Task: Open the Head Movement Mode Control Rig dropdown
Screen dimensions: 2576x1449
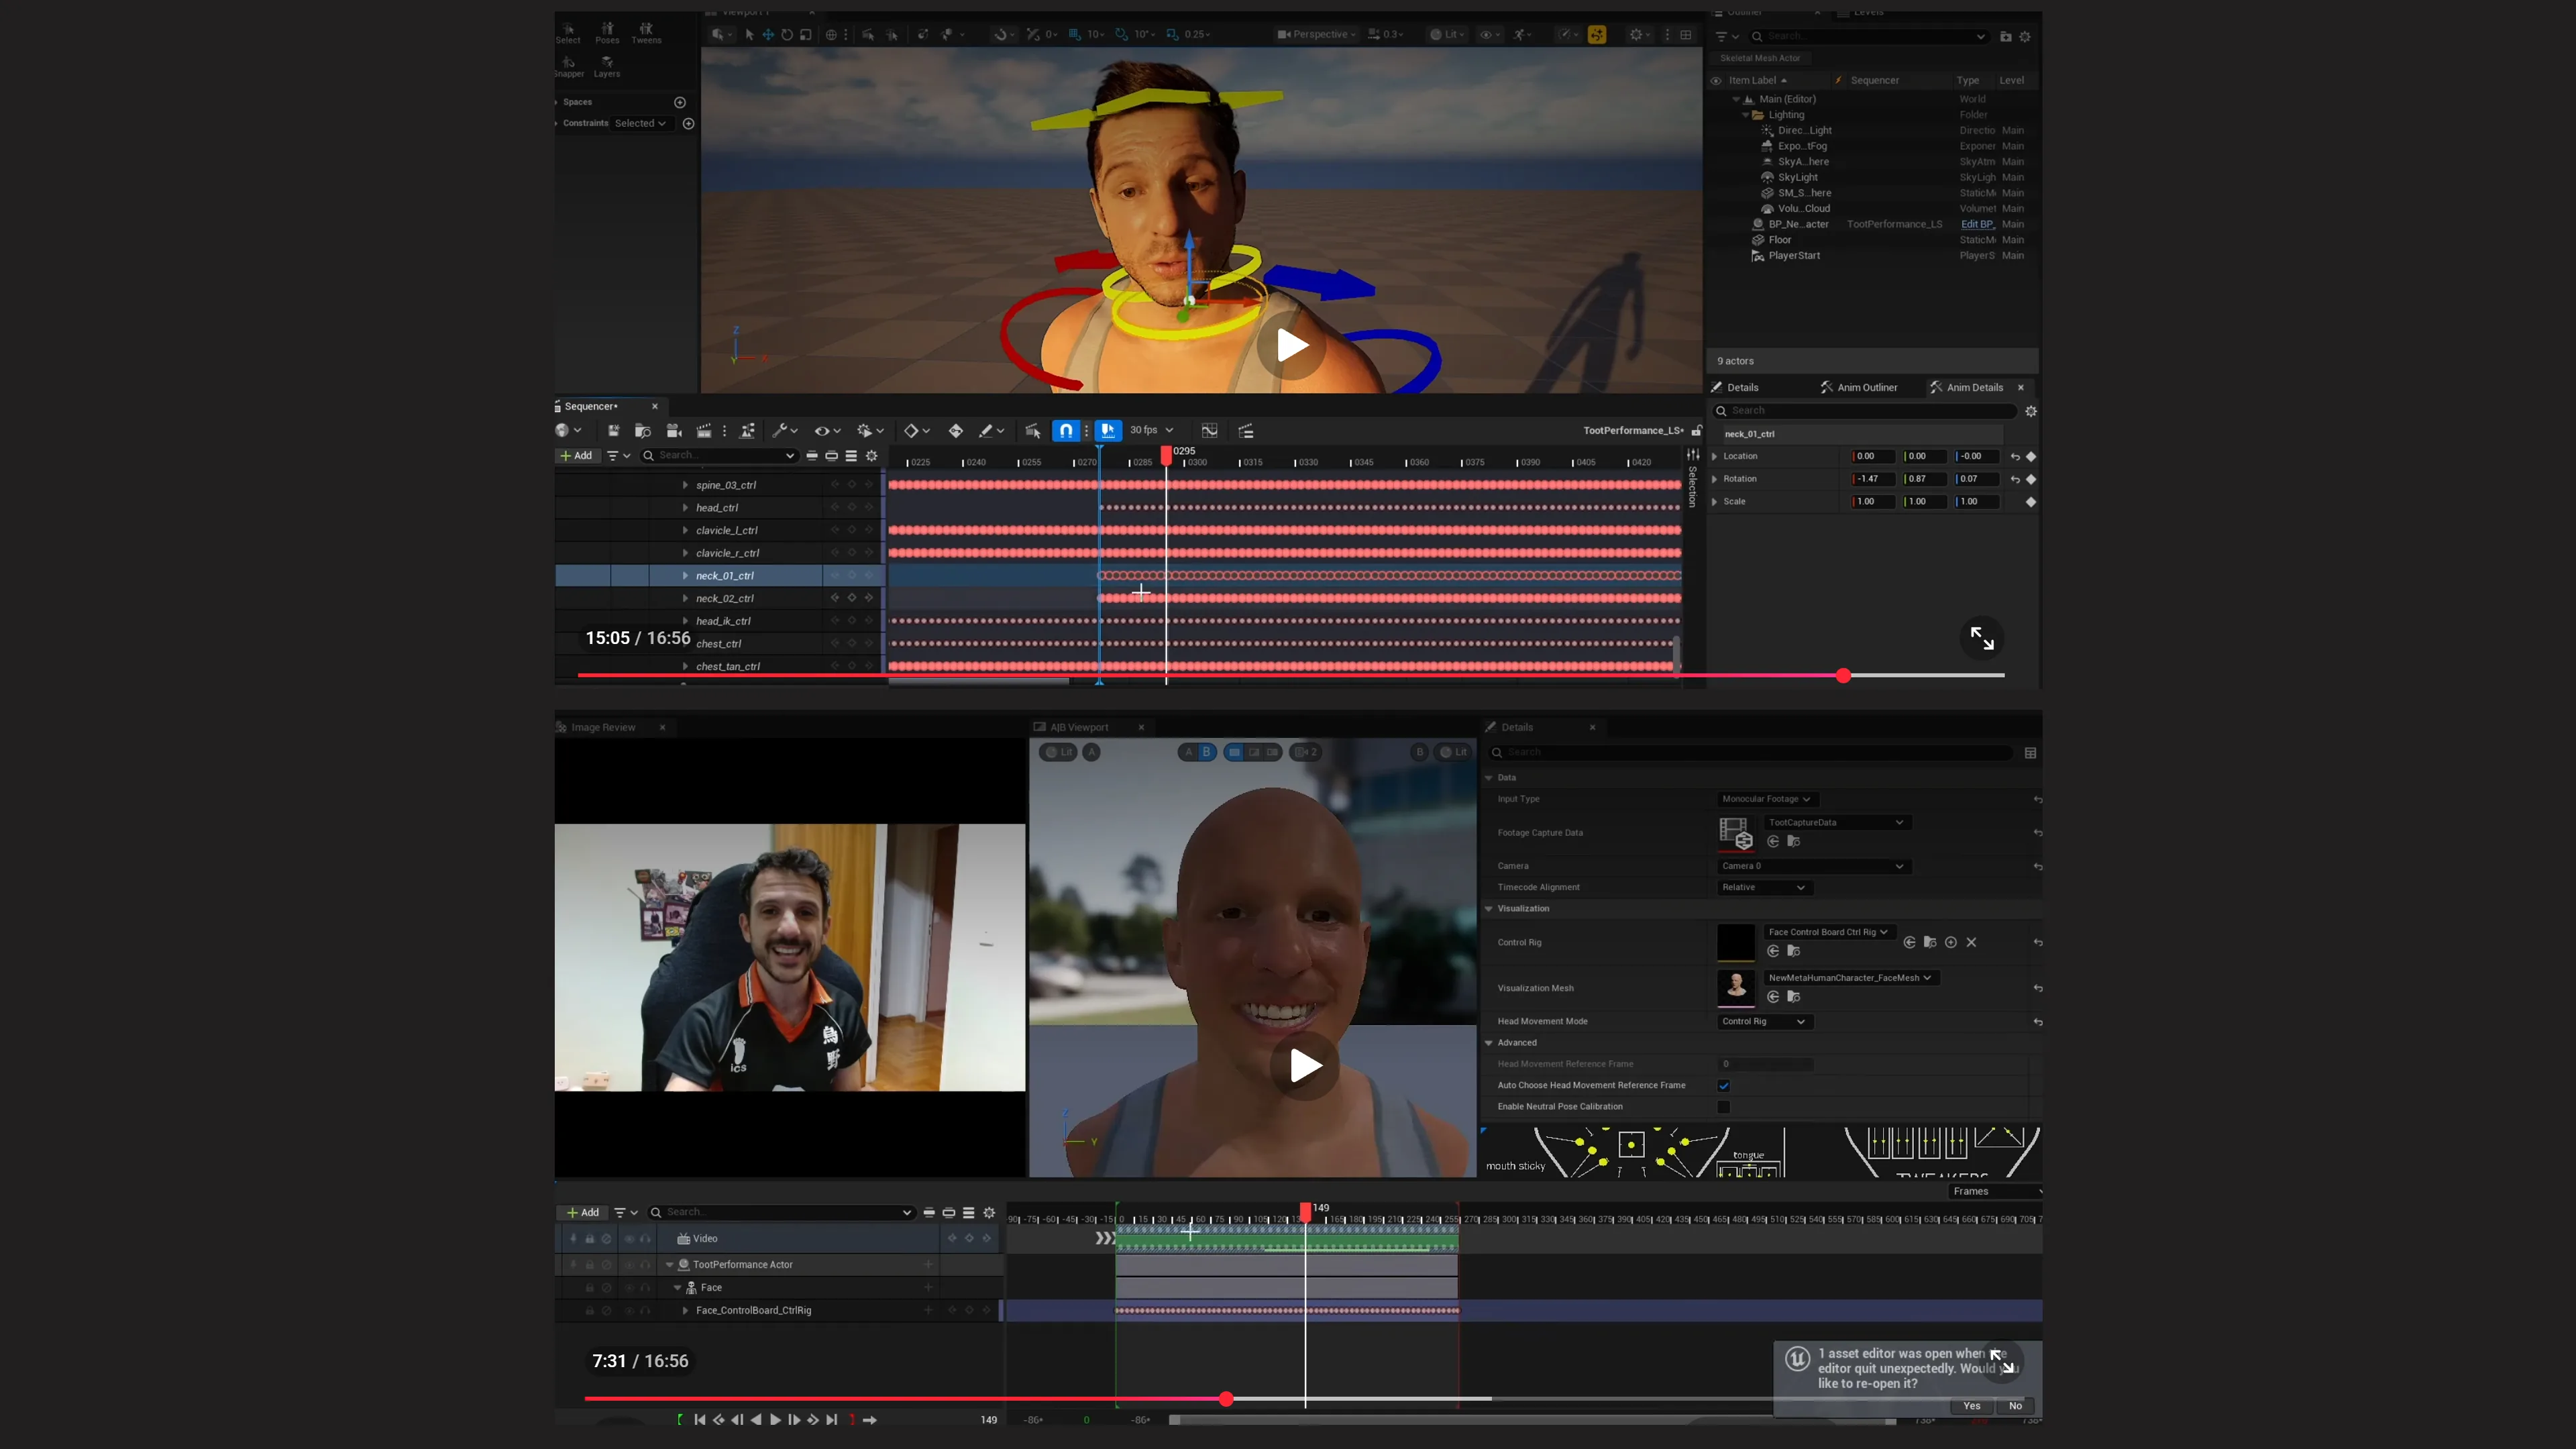Action: [x=1763, y=1021]
